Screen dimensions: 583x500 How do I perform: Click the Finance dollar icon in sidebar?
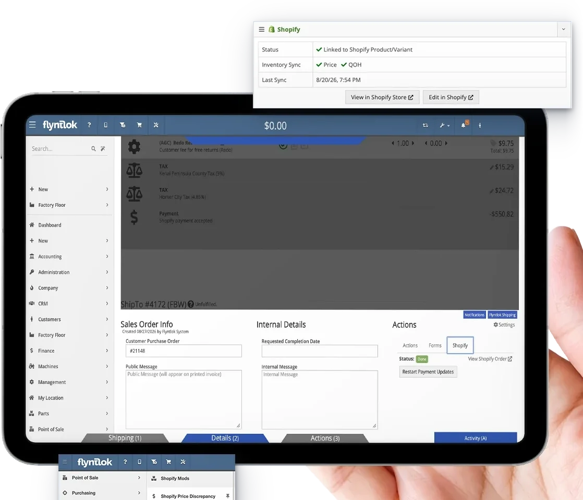[x=32, y=351]
